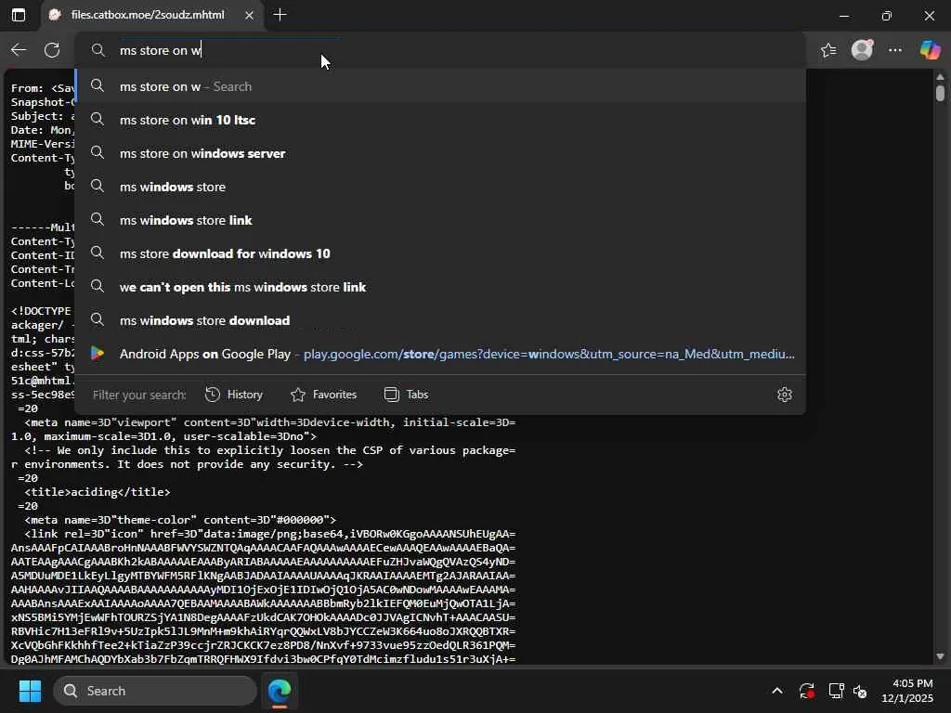Choose suggestion 'ms store on win 10 ltsc'
951x713 pixels.
tap(440, 120)
